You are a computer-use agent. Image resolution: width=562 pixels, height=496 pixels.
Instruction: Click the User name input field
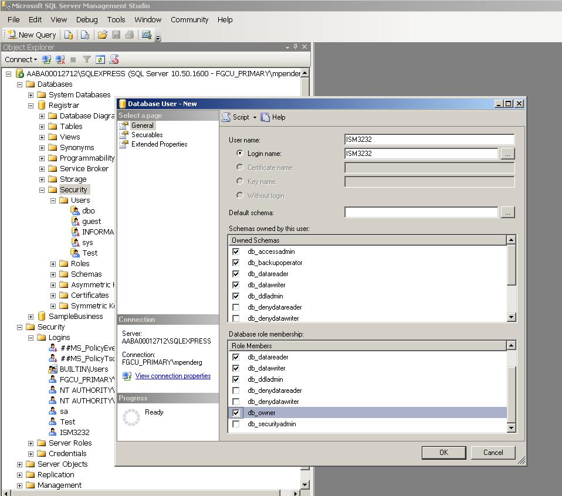click(429, 140)
